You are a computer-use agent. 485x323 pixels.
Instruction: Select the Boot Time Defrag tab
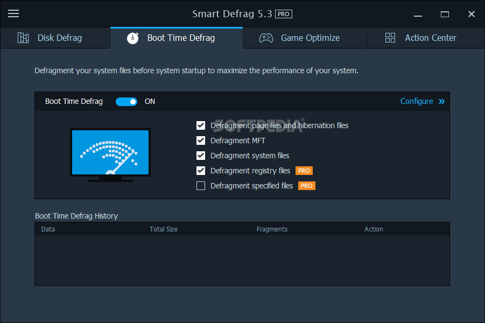pyautogui.click(x=177, y=38)
